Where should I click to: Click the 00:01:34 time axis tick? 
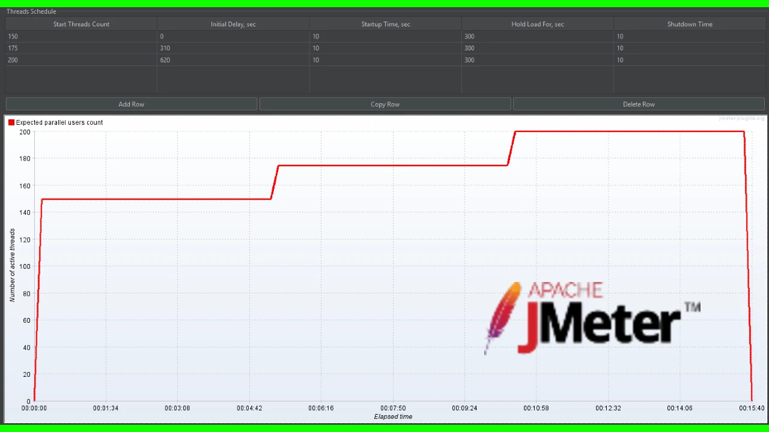(x=106, y=408)
